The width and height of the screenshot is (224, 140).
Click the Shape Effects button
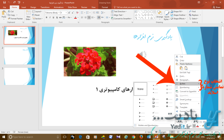(x=178, y=19)
